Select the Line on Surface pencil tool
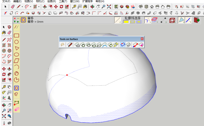This screenshot has width=204, height=126. tap(70, 45)
